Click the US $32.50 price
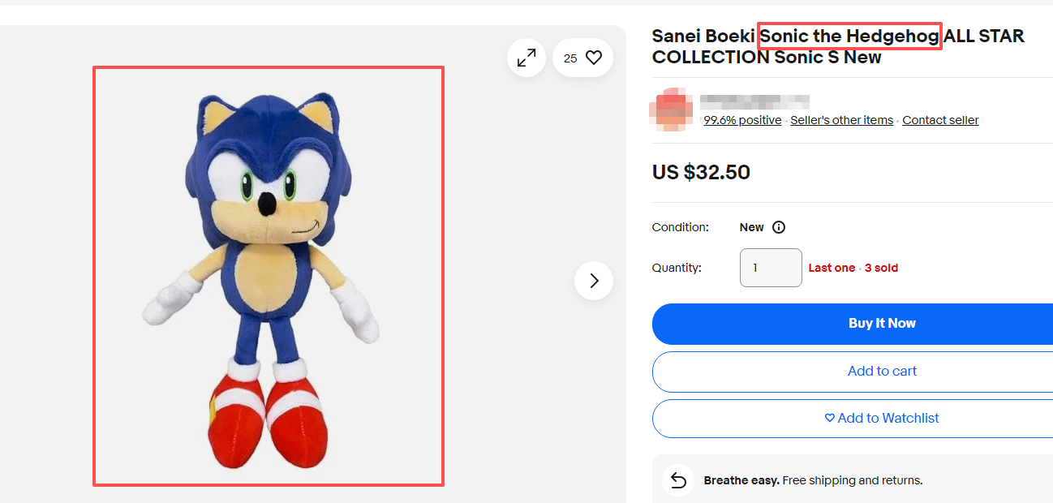Screen dimensions: 1053x503 point(701,172)
